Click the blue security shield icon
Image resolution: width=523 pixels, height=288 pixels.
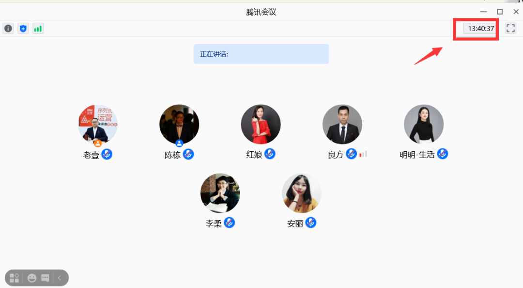click(23, 29)
